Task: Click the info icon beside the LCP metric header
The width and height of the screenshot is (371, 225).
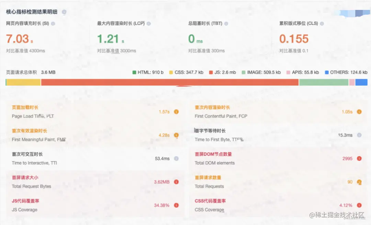Action: (x=148, y=24)
